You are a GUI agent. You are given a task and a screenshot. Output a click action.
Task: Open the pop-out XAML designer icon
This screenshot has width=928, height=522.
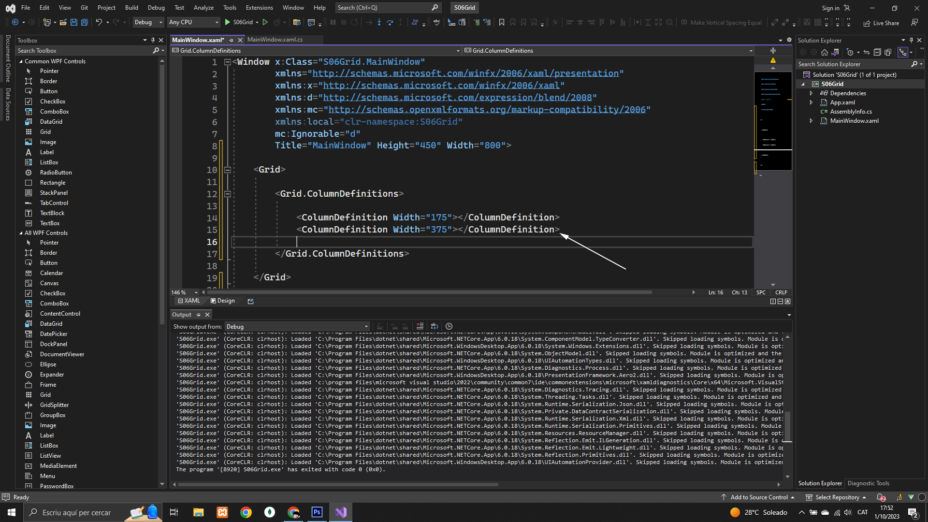[250, 301]
